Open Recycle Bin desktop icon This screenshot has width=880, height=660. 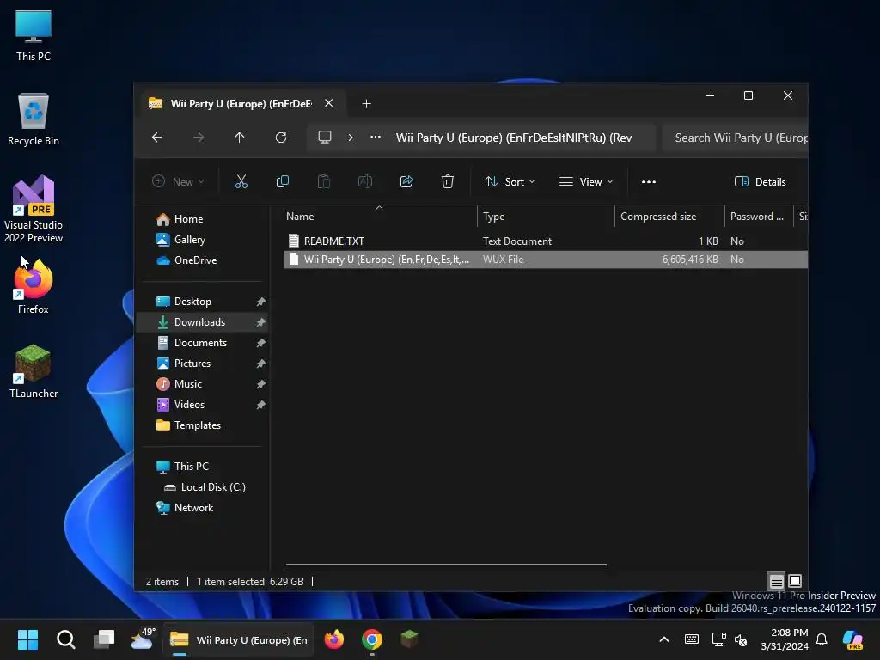(x=34, y=119)
